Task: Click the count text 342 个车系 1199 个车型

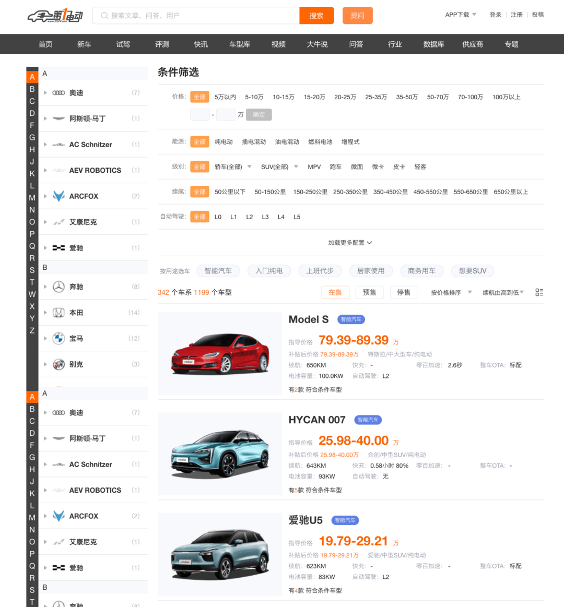Action: (x=194, y=292)
